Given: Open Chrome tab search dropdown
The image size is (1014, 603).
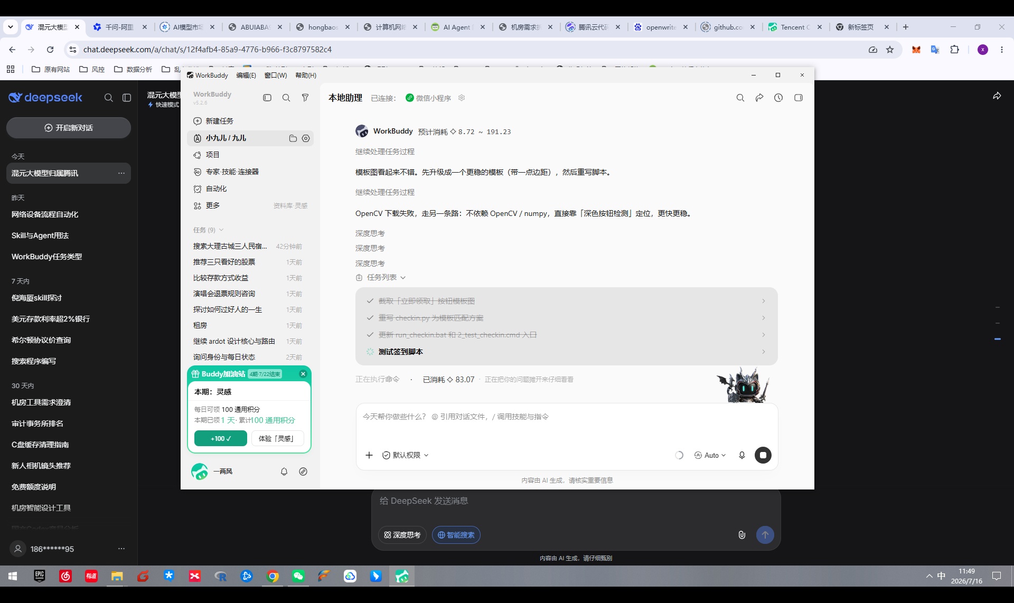Looking at the screenshot, I should 11,27.
